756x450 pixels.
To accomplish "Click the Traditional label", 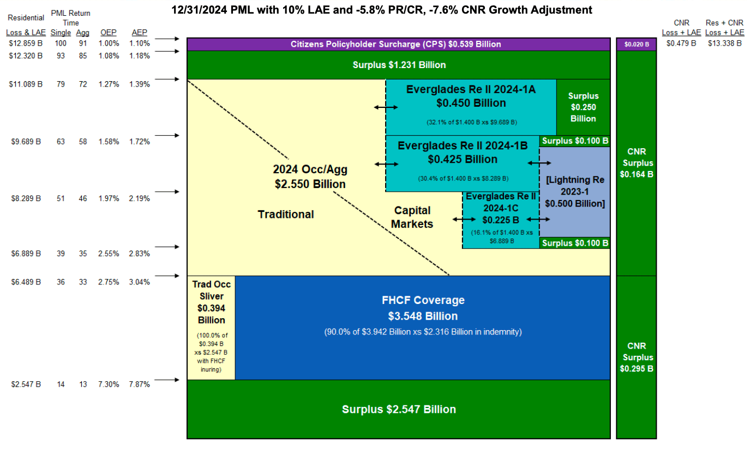I will [286, 214].
